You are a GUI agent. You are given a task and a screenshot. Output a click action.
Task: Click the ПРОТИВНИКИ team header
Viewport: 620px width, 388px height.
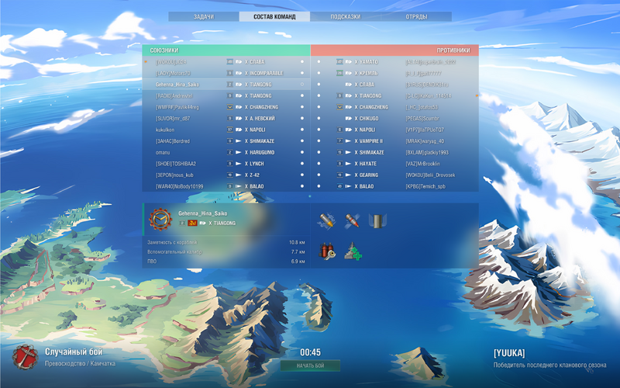(x=394, y=50)
